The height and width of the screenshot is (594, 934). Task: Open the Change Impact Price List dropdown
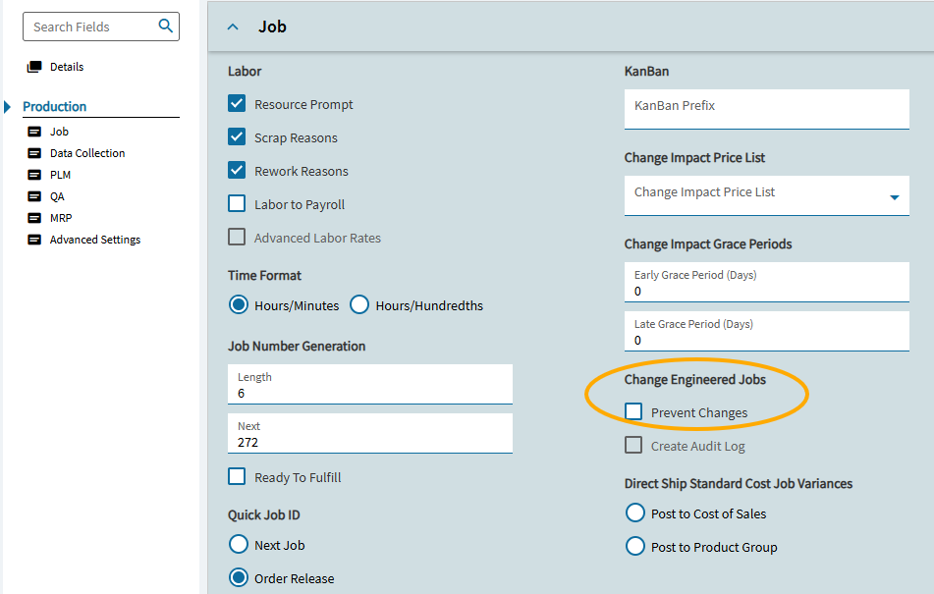894,196
